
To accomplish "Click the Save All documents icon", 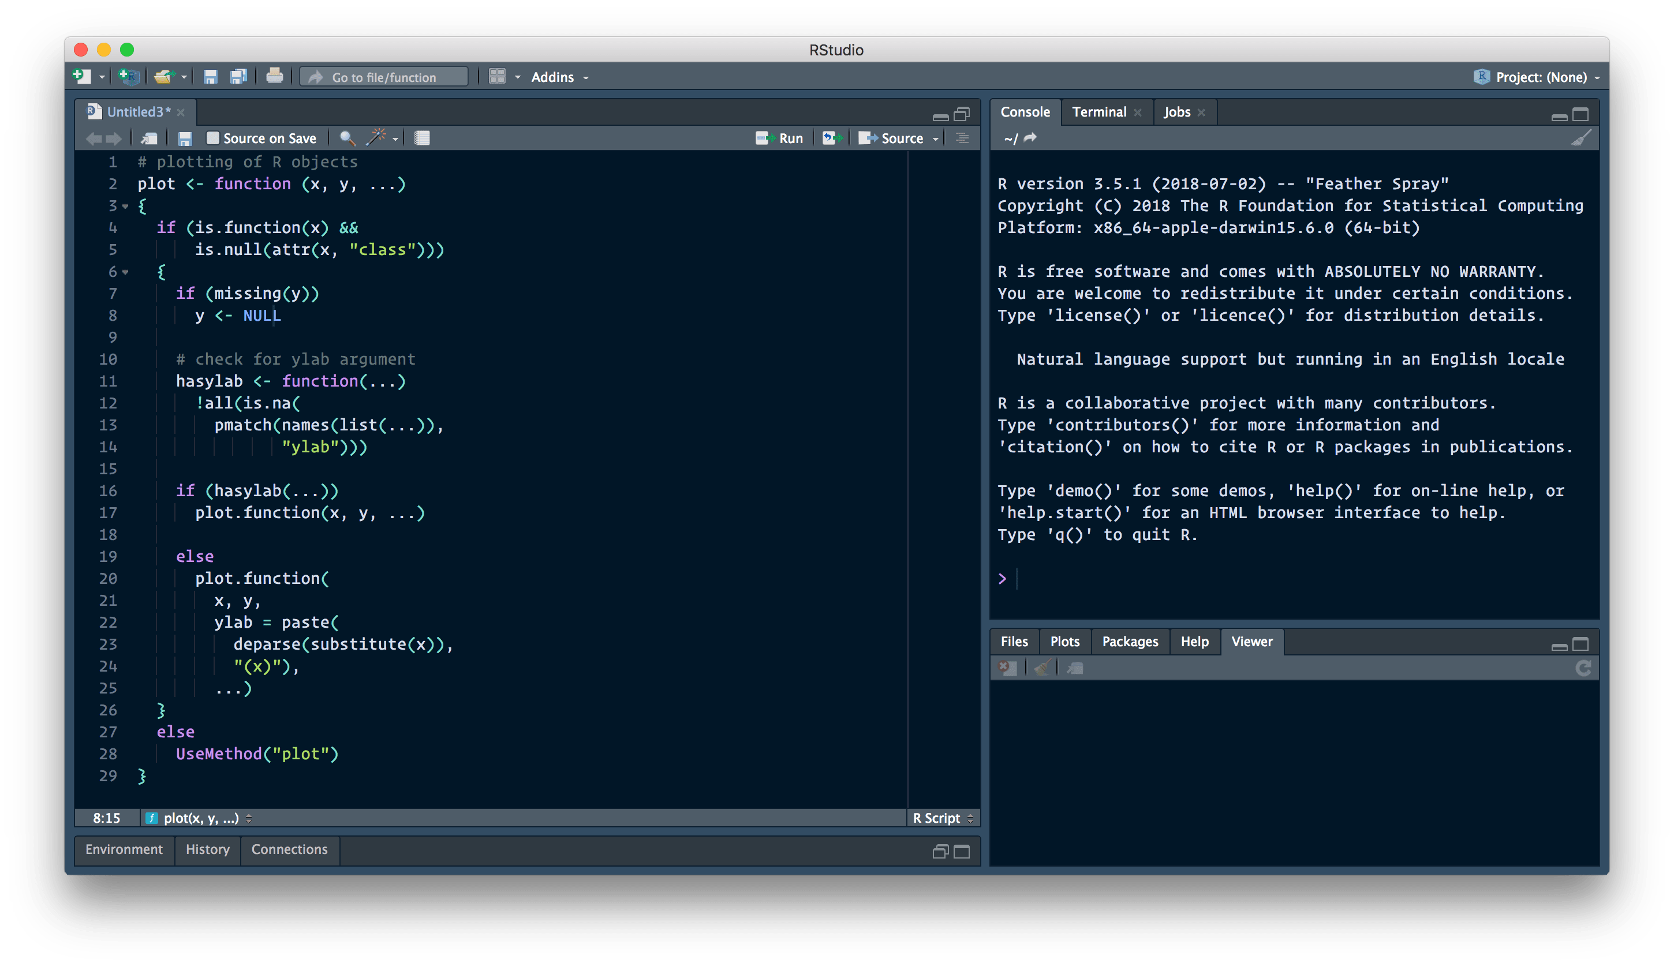I will (238, 76).
